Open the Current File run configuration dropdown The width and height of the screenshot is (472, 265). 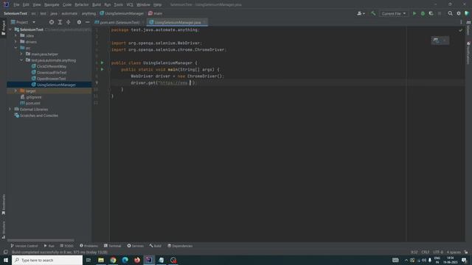(393, 13)
